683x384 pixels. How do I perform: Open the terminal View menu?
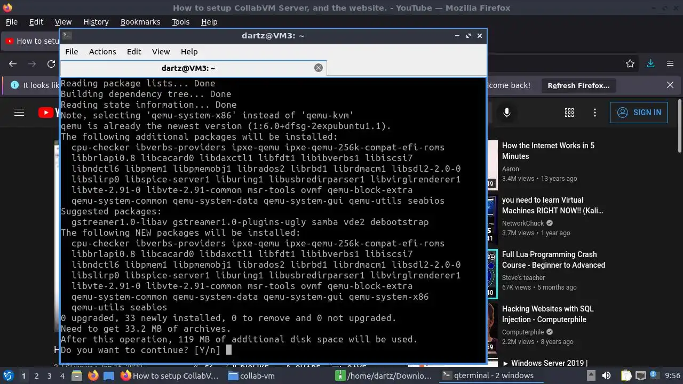tap(161, 52)
